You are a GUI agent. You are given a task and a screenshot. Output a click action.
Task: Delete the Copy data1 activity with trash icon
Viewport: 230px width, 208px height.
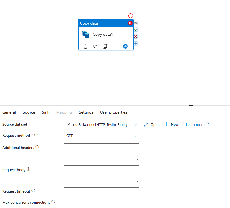[85, 46]
